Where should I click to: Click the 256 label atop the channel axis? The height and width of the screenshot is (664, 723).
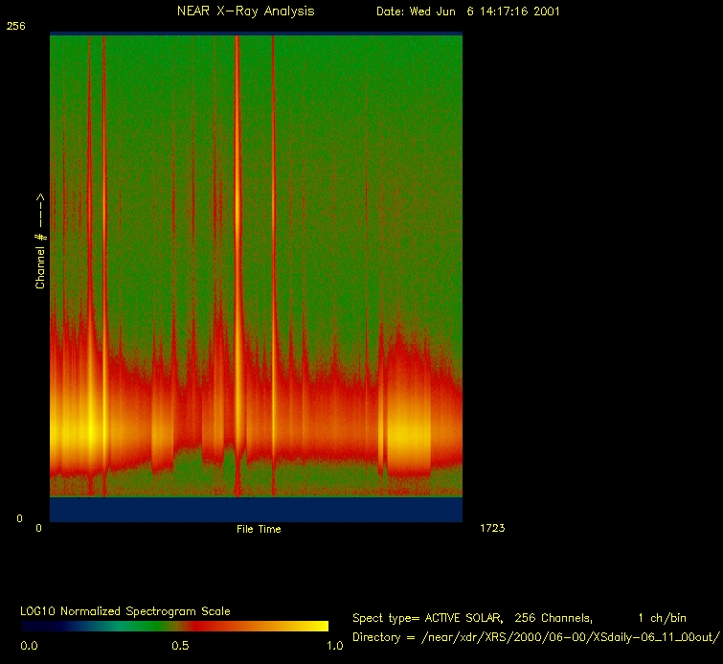[15, 27]
